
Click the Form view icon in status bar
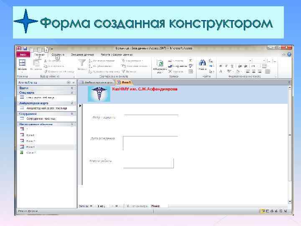click(x=263, y=211)
